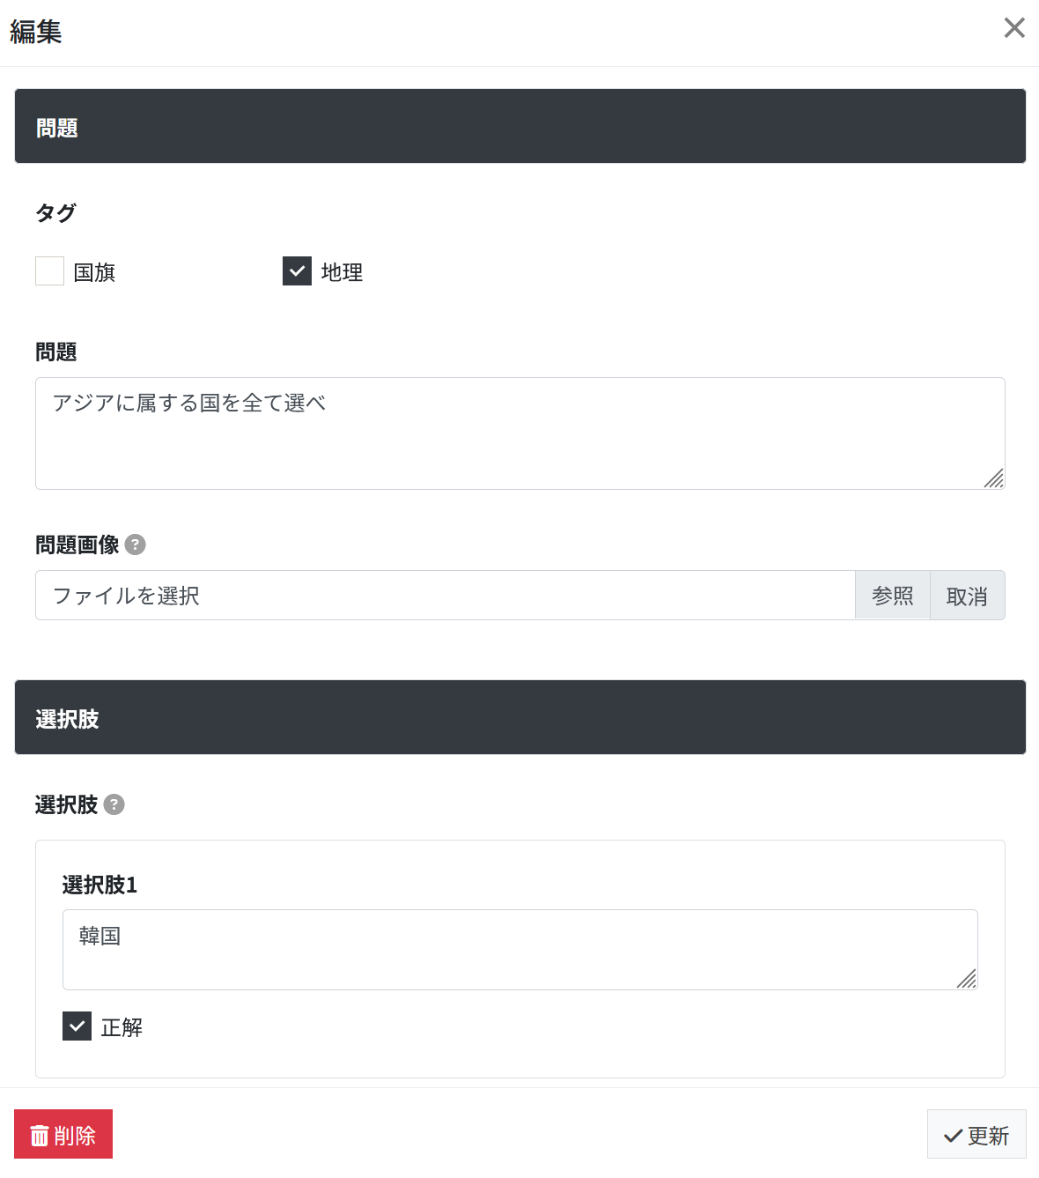Click the dark 問題 section header
This screenshot has height=1178, width=1039.
click(520, 126)
